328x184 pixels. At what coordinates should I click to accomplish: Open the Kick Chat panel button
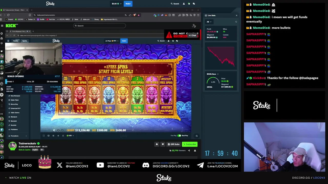pos(192,36)
